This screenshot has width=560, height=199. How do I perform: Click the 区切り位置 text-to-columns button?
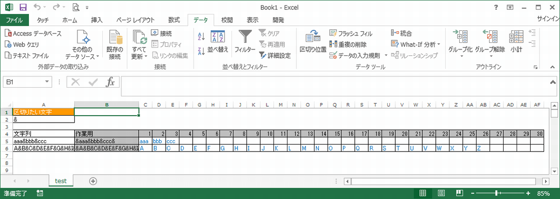tap(313, 42)
